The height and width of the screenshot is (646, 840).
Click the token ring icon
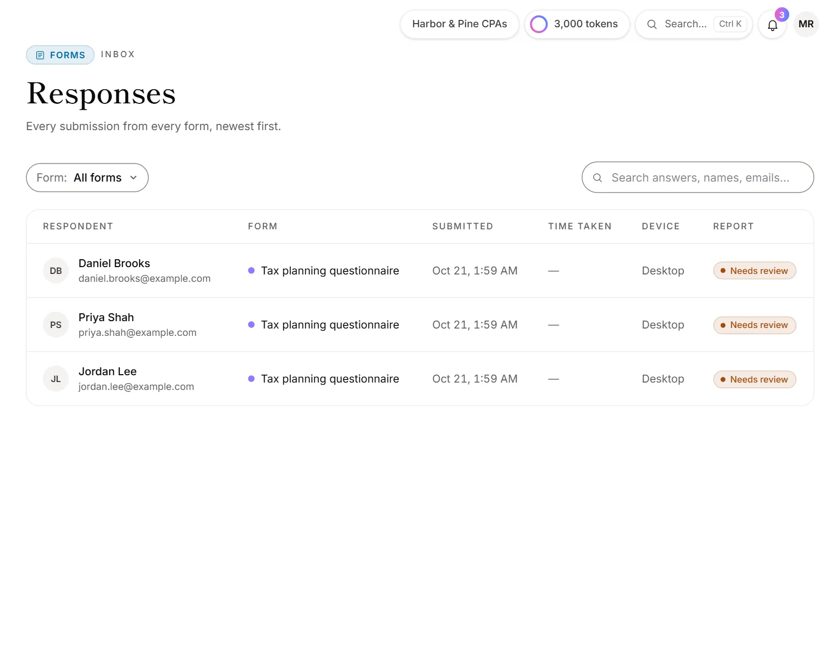[x=539, y=24]
